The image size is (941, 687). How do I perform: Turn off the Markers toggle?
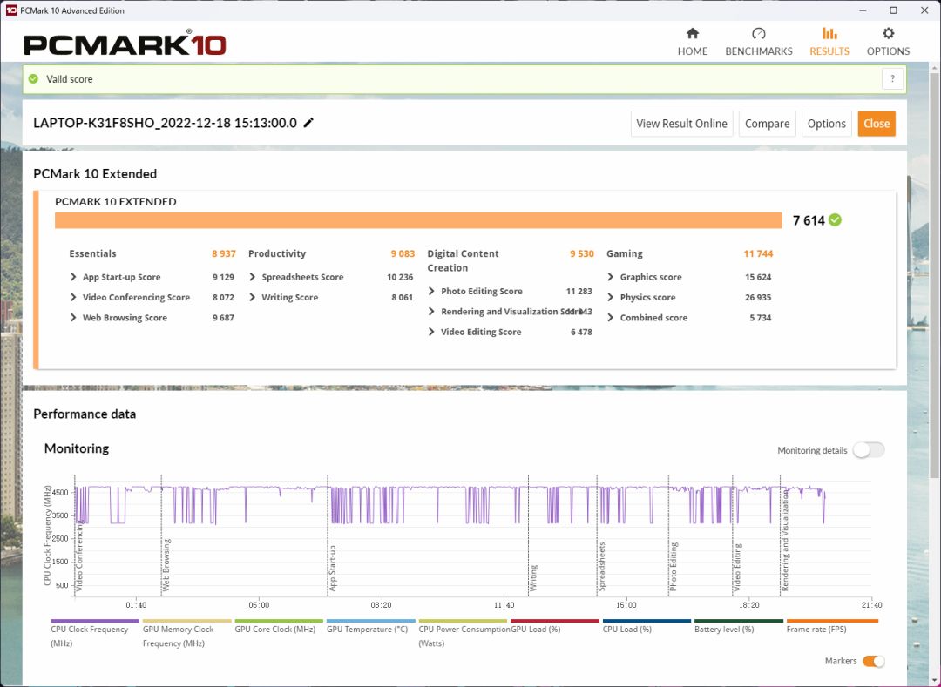(873, 661)
